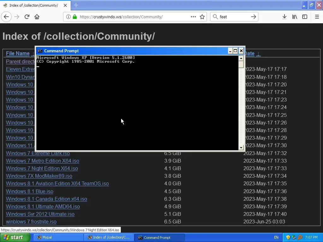Image resolution: width=323 pixels, height=242 pixels.
Task: Click Command Prompt scrollbar up arrow
Action: 241,58
